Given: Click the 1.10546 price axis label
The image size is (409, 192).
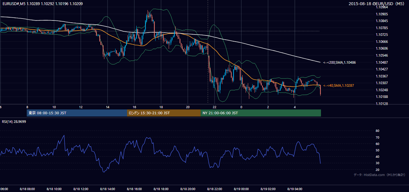Looking at the screenshot, I should click(x=381, y=55).
